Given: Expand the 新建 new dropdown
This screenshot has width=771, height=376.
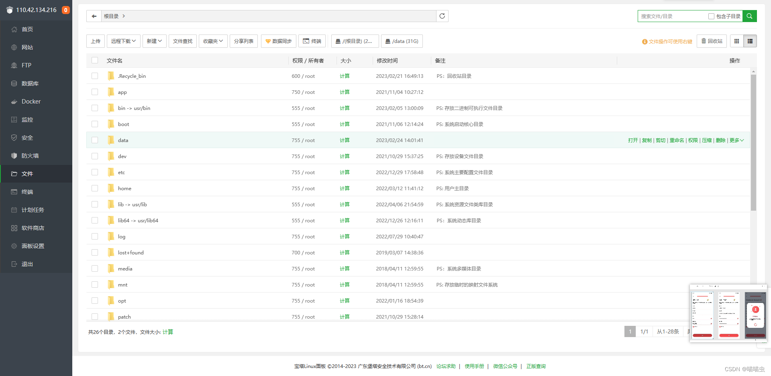Looking at the screenshot, I should pyautogui.click(x=155, y=41).
